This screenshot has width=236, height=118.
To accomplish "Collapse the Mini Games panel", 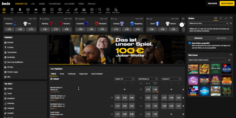I will tap(231, 55).
